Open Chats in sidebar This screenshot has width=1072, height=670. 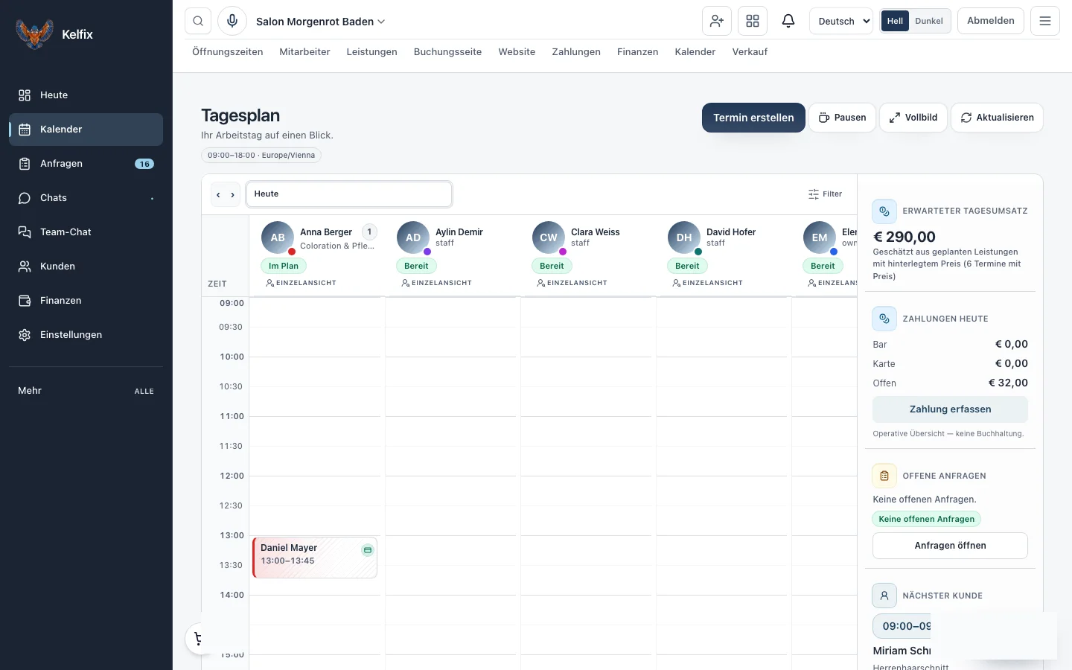coord(86,198)
